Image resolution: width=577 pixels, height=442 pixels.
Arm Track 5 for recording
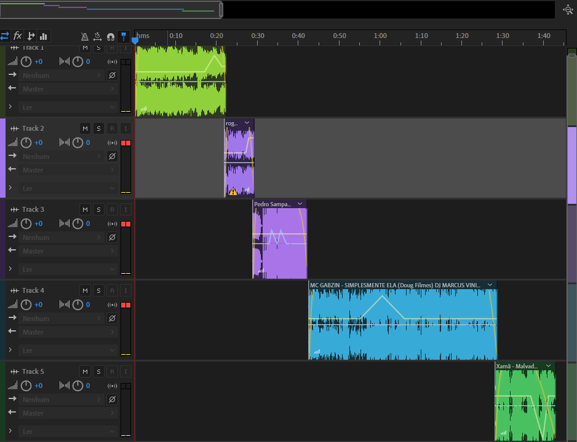click(x=112, y=371)
